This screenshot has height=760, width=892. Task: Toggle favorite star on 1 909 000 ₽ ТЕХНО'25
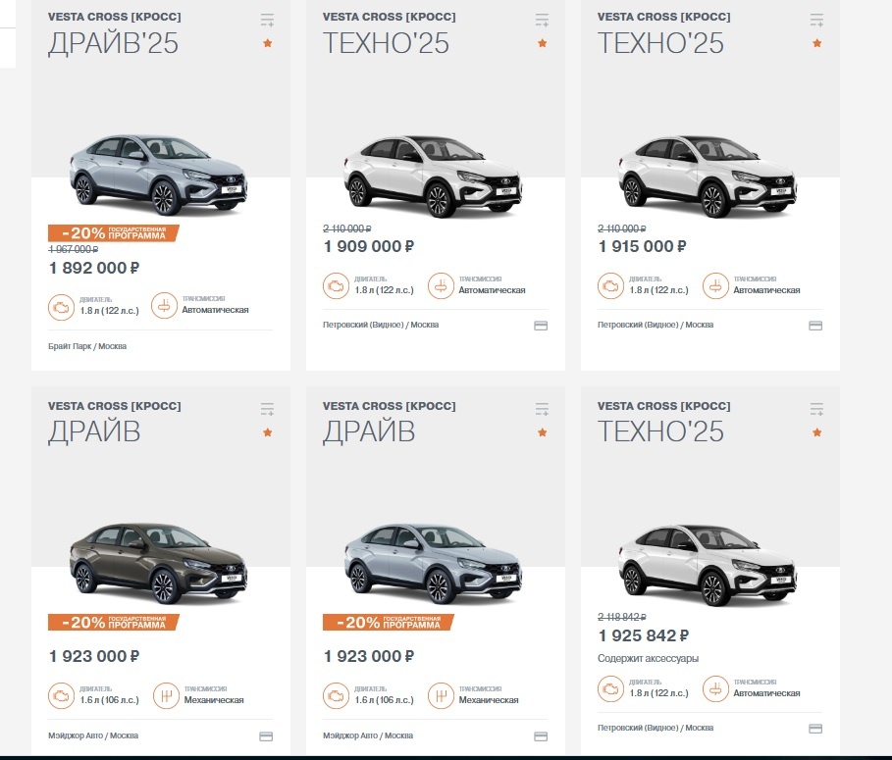pyautogui.click(x=542, y=43)
